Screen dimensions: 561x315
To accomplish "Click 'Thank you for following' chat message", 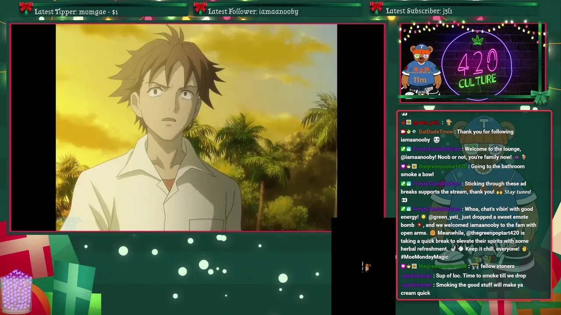I will coord(486,132).
